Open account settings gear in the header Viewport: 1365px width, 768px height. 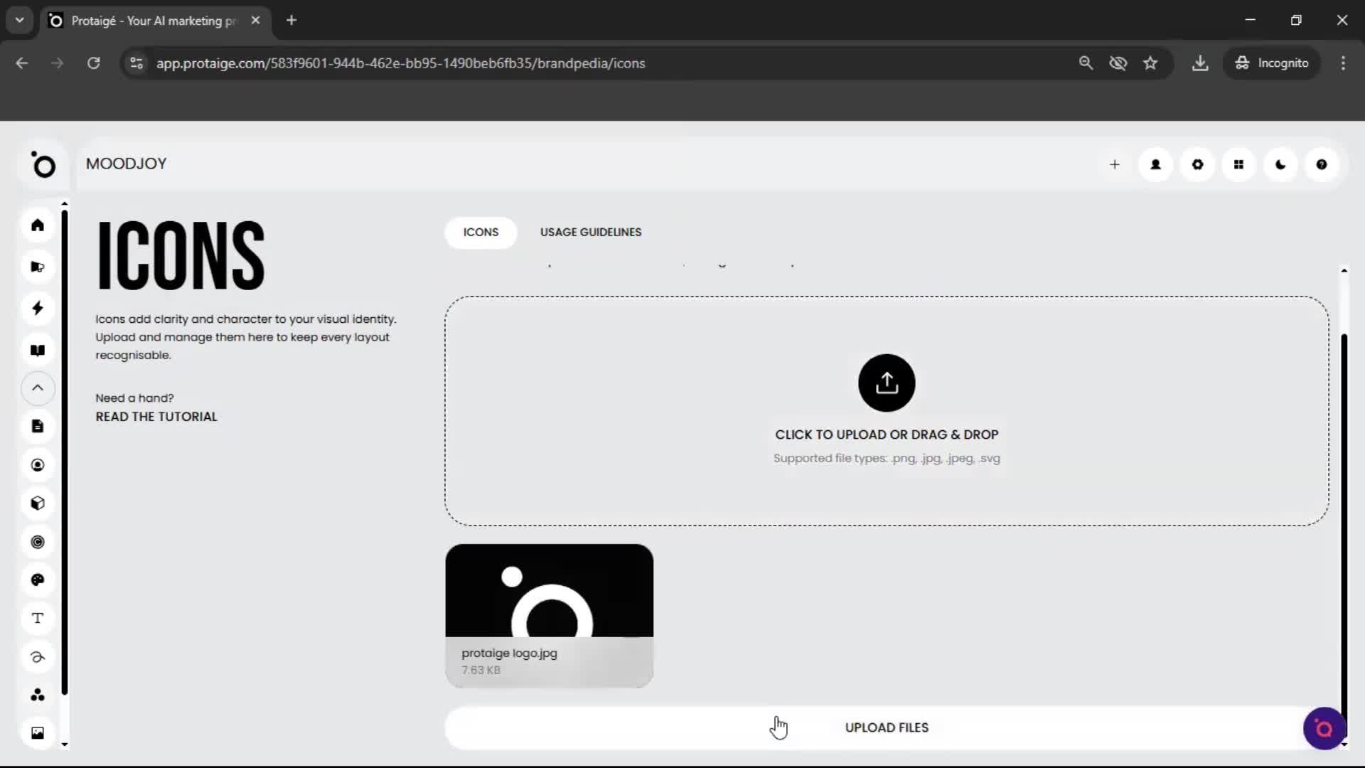pyautogui.click(x=1197, y=164)
